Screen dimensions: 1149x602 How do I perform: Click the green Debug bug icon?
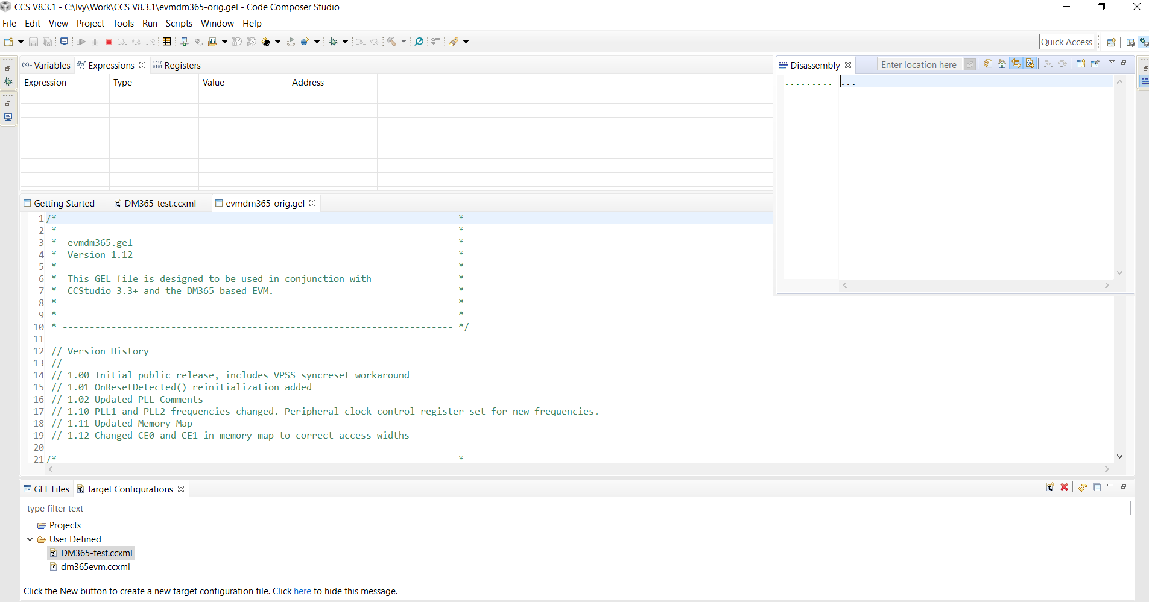pyautogui.click(x=333, y=42)
